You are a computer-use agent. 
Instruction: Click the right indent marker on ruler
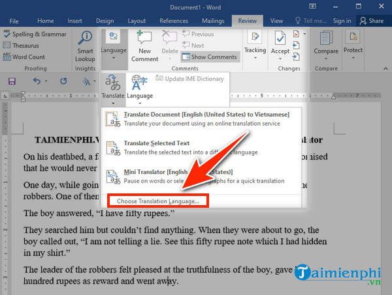(x=333, y=97)
